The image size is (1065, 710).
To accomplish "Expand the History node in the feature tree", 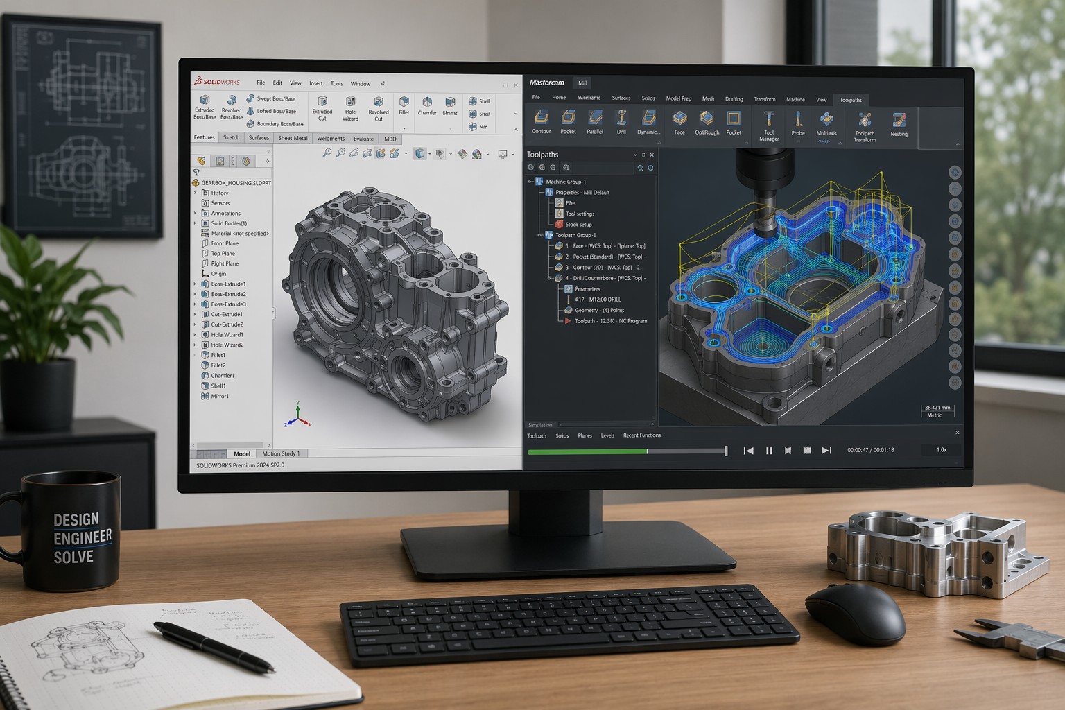I will pos(195,193).
